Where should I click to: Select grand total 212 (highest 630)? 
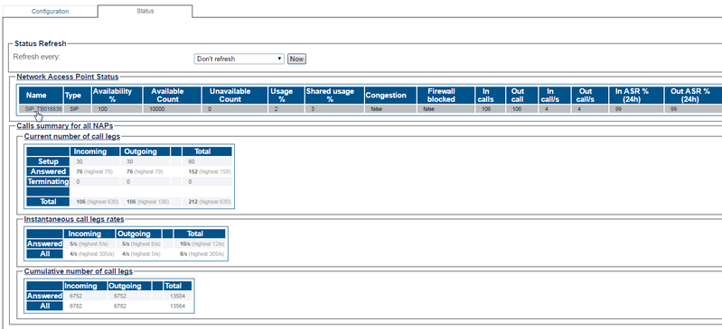tap(210, 202)
